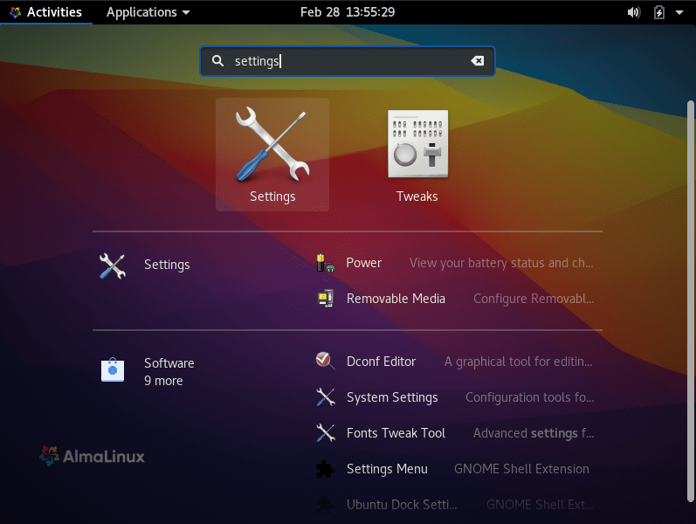Open Dconf Editor icon
Viewport: 696px width, 524px height.
pos(325,362)
